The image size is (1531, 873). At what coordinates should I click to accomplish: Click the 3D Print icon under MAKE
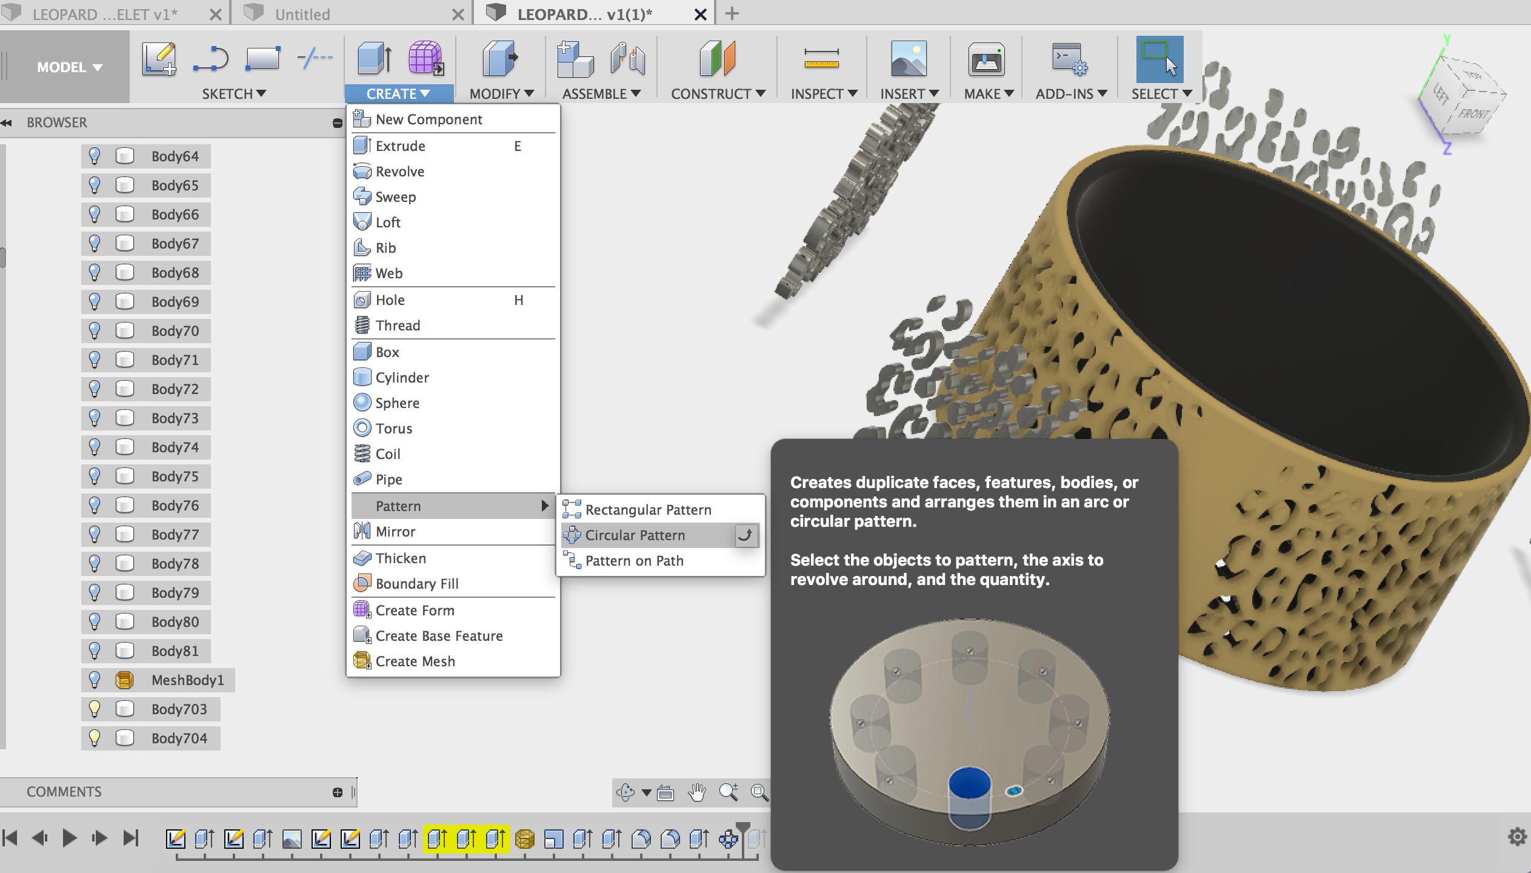986,59
